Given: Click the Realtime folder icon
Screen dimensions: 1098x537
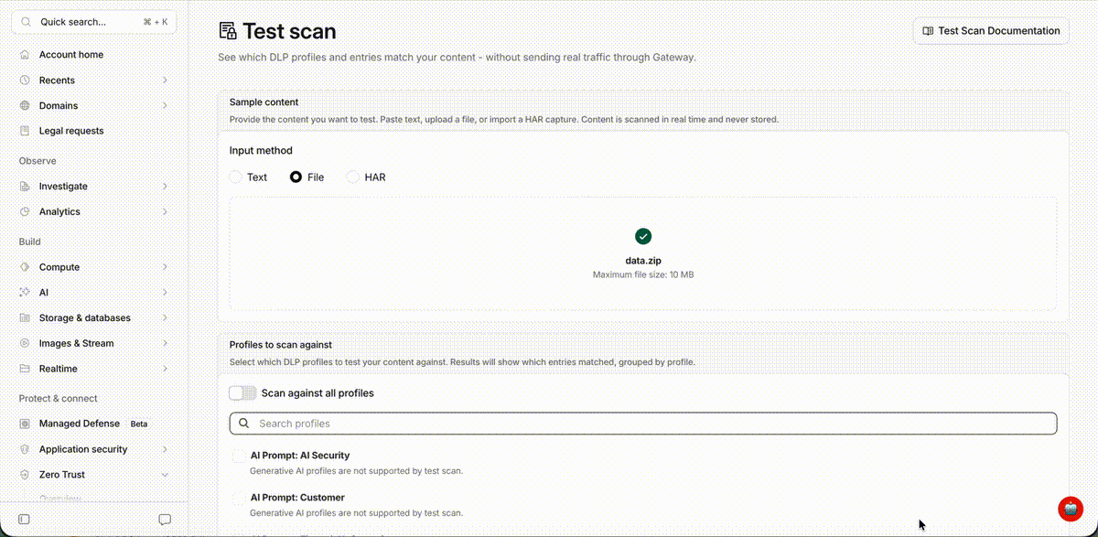Looking at the screenshot, I should 25,369.
